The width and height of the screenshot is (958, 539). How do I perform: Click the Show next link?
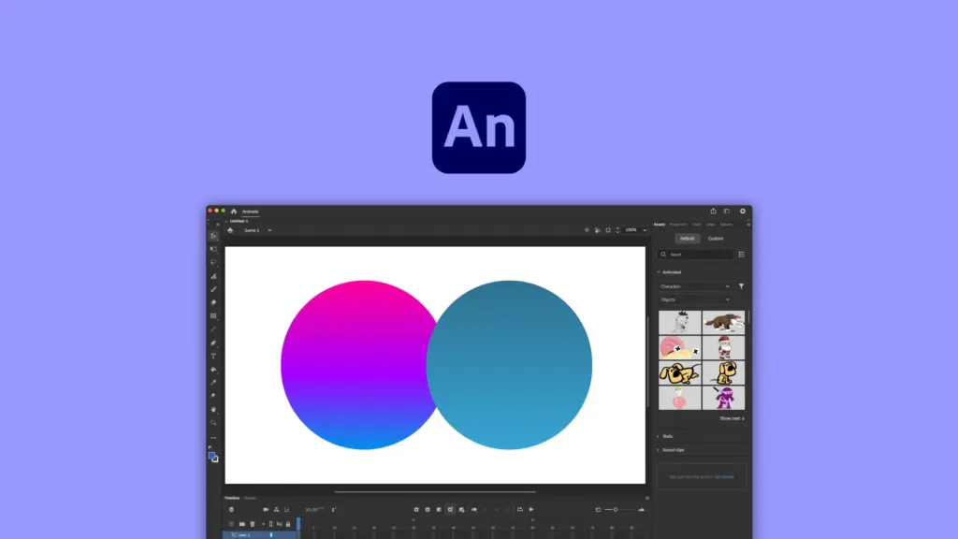[732, 418]
